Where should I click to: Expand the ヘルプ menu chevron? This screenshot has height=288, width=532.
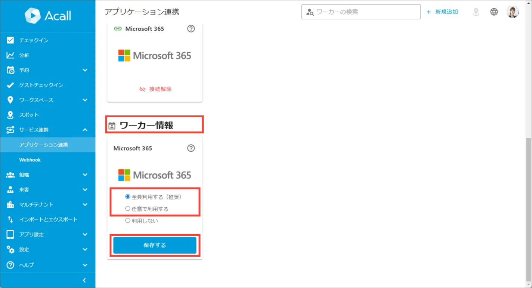click(x=85, y=265)
